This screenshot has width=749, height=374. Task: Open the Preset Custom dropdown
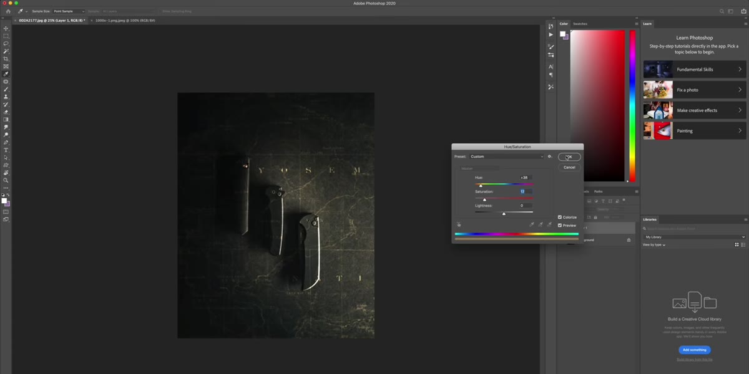(x=506, y=156)
